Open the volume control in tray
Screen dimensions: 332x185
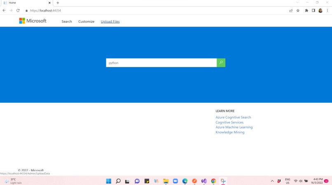(301, 181)
